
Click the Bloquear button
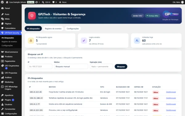coord(121,67)
